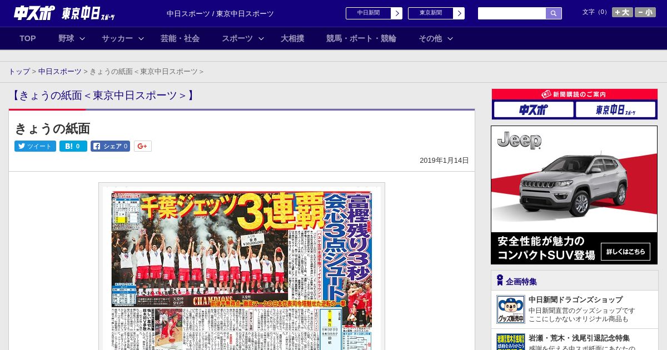Open 大相撲 navigation item
667x350 pixels.
point(292,38)
